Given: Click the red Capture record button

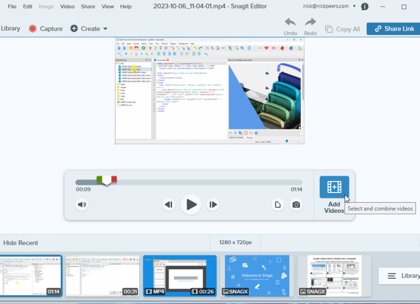Looking at the screenshot, I should 33,29.
